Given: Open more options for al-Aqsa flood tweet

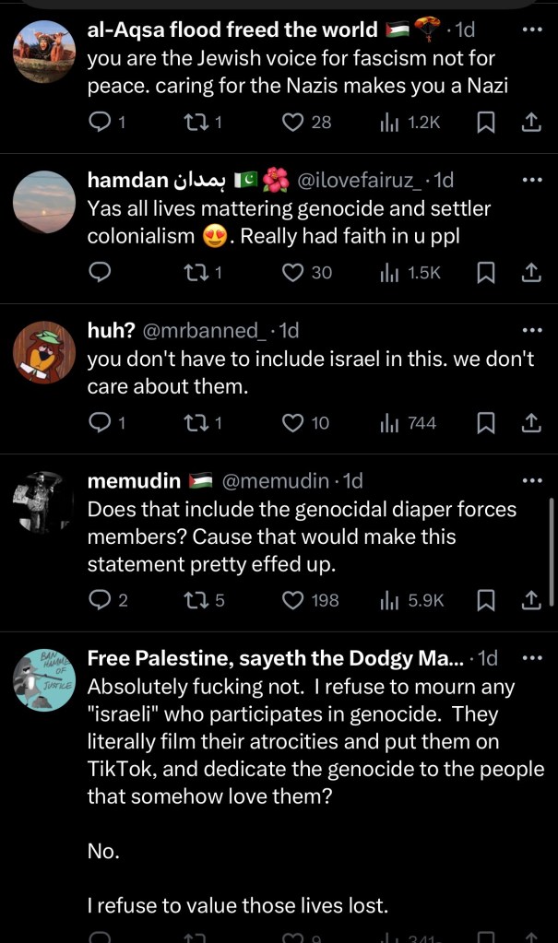Looking at the screenshot, I should (x=532, y=30).
